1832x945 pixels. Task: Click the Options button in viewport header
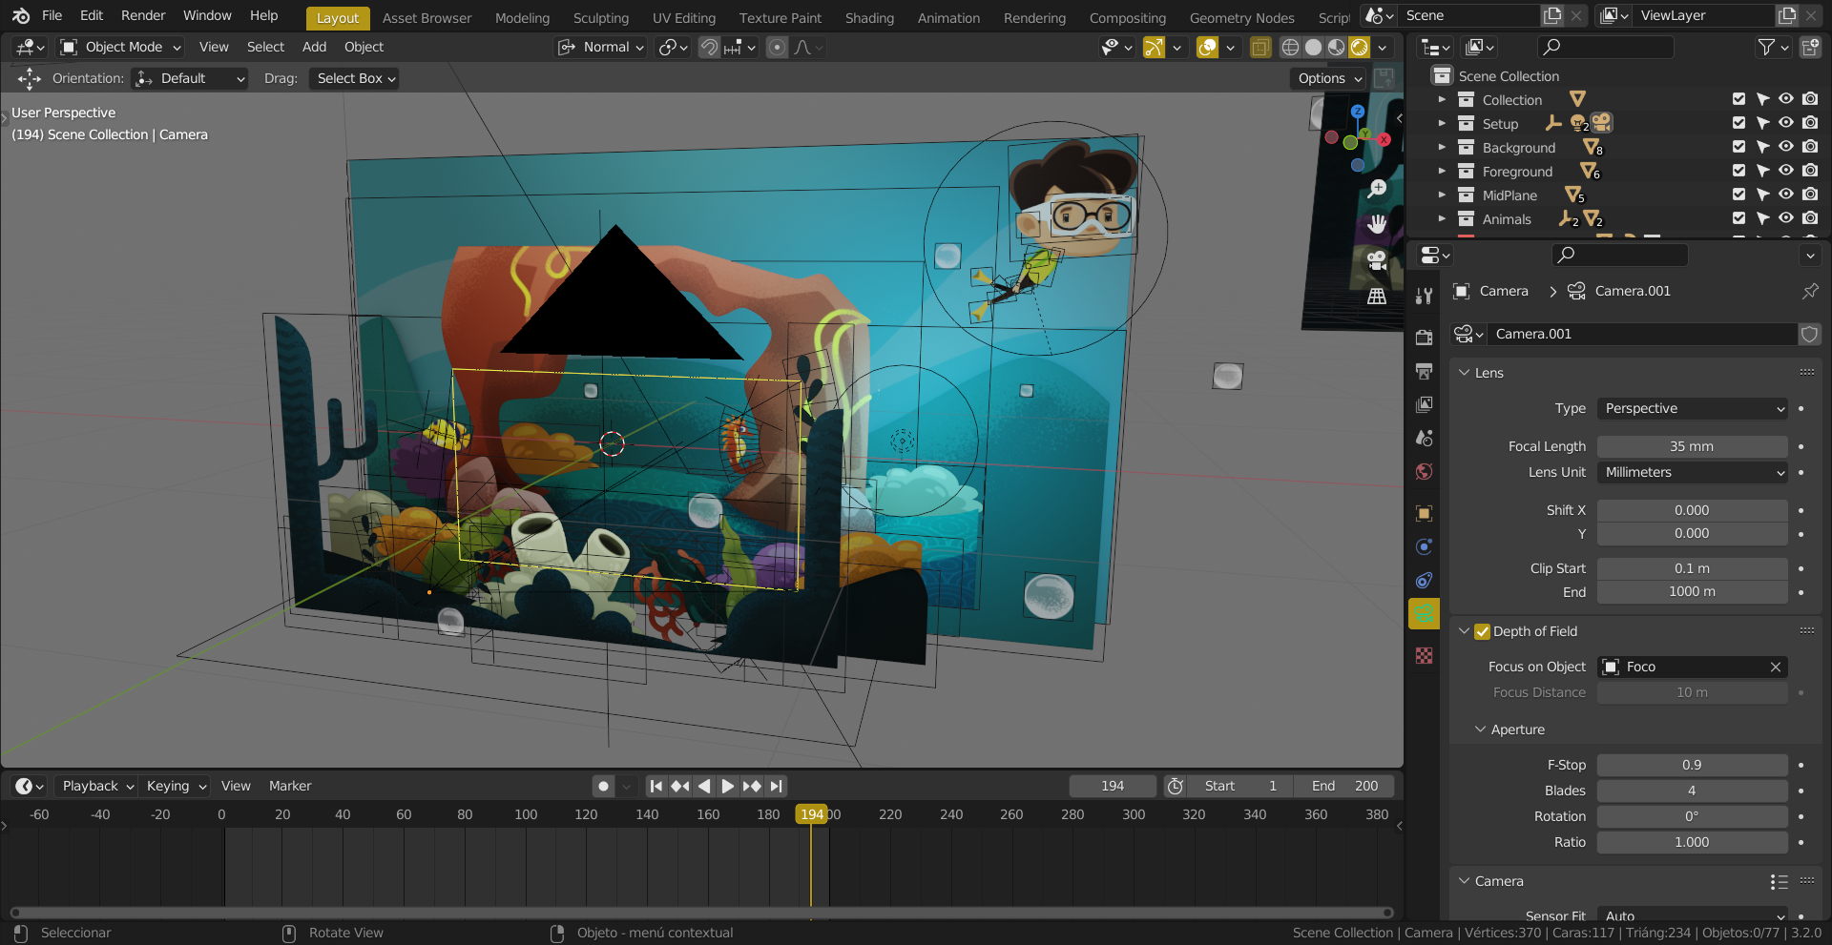point(1330,78)
